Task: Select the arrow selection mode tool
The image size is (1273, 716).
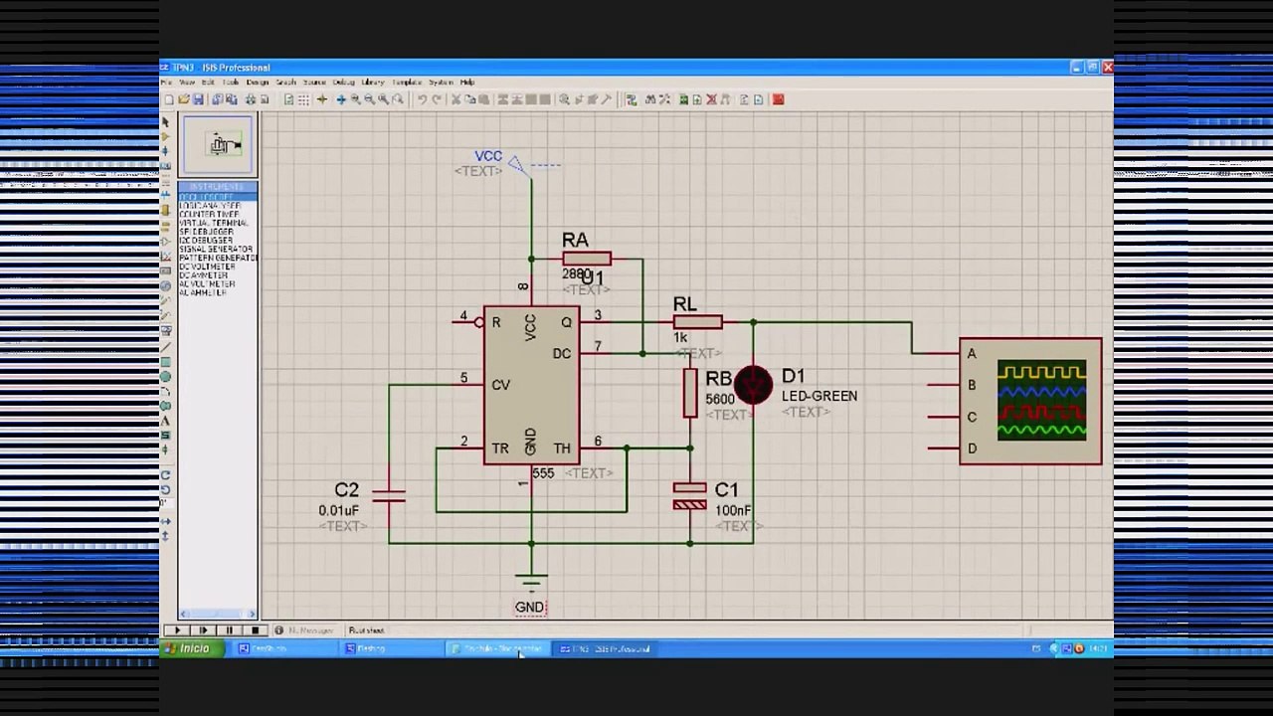Action: tap(165, 122)
